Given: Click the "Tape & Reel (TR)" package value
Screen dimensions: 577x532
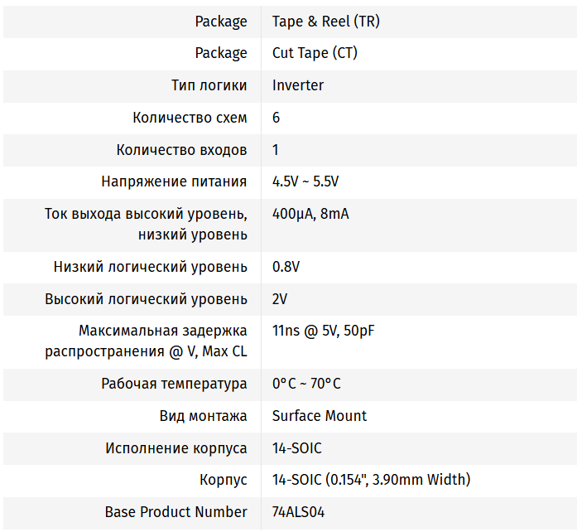Looking at the screenshot, I should tap(325, 22).
